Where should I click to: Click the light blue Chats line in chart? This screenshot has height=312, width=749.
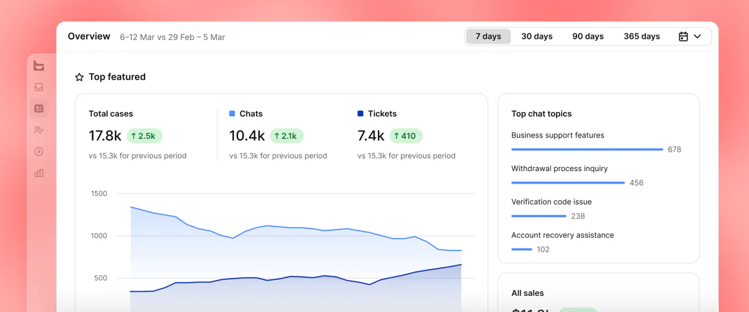click(296, 228)
